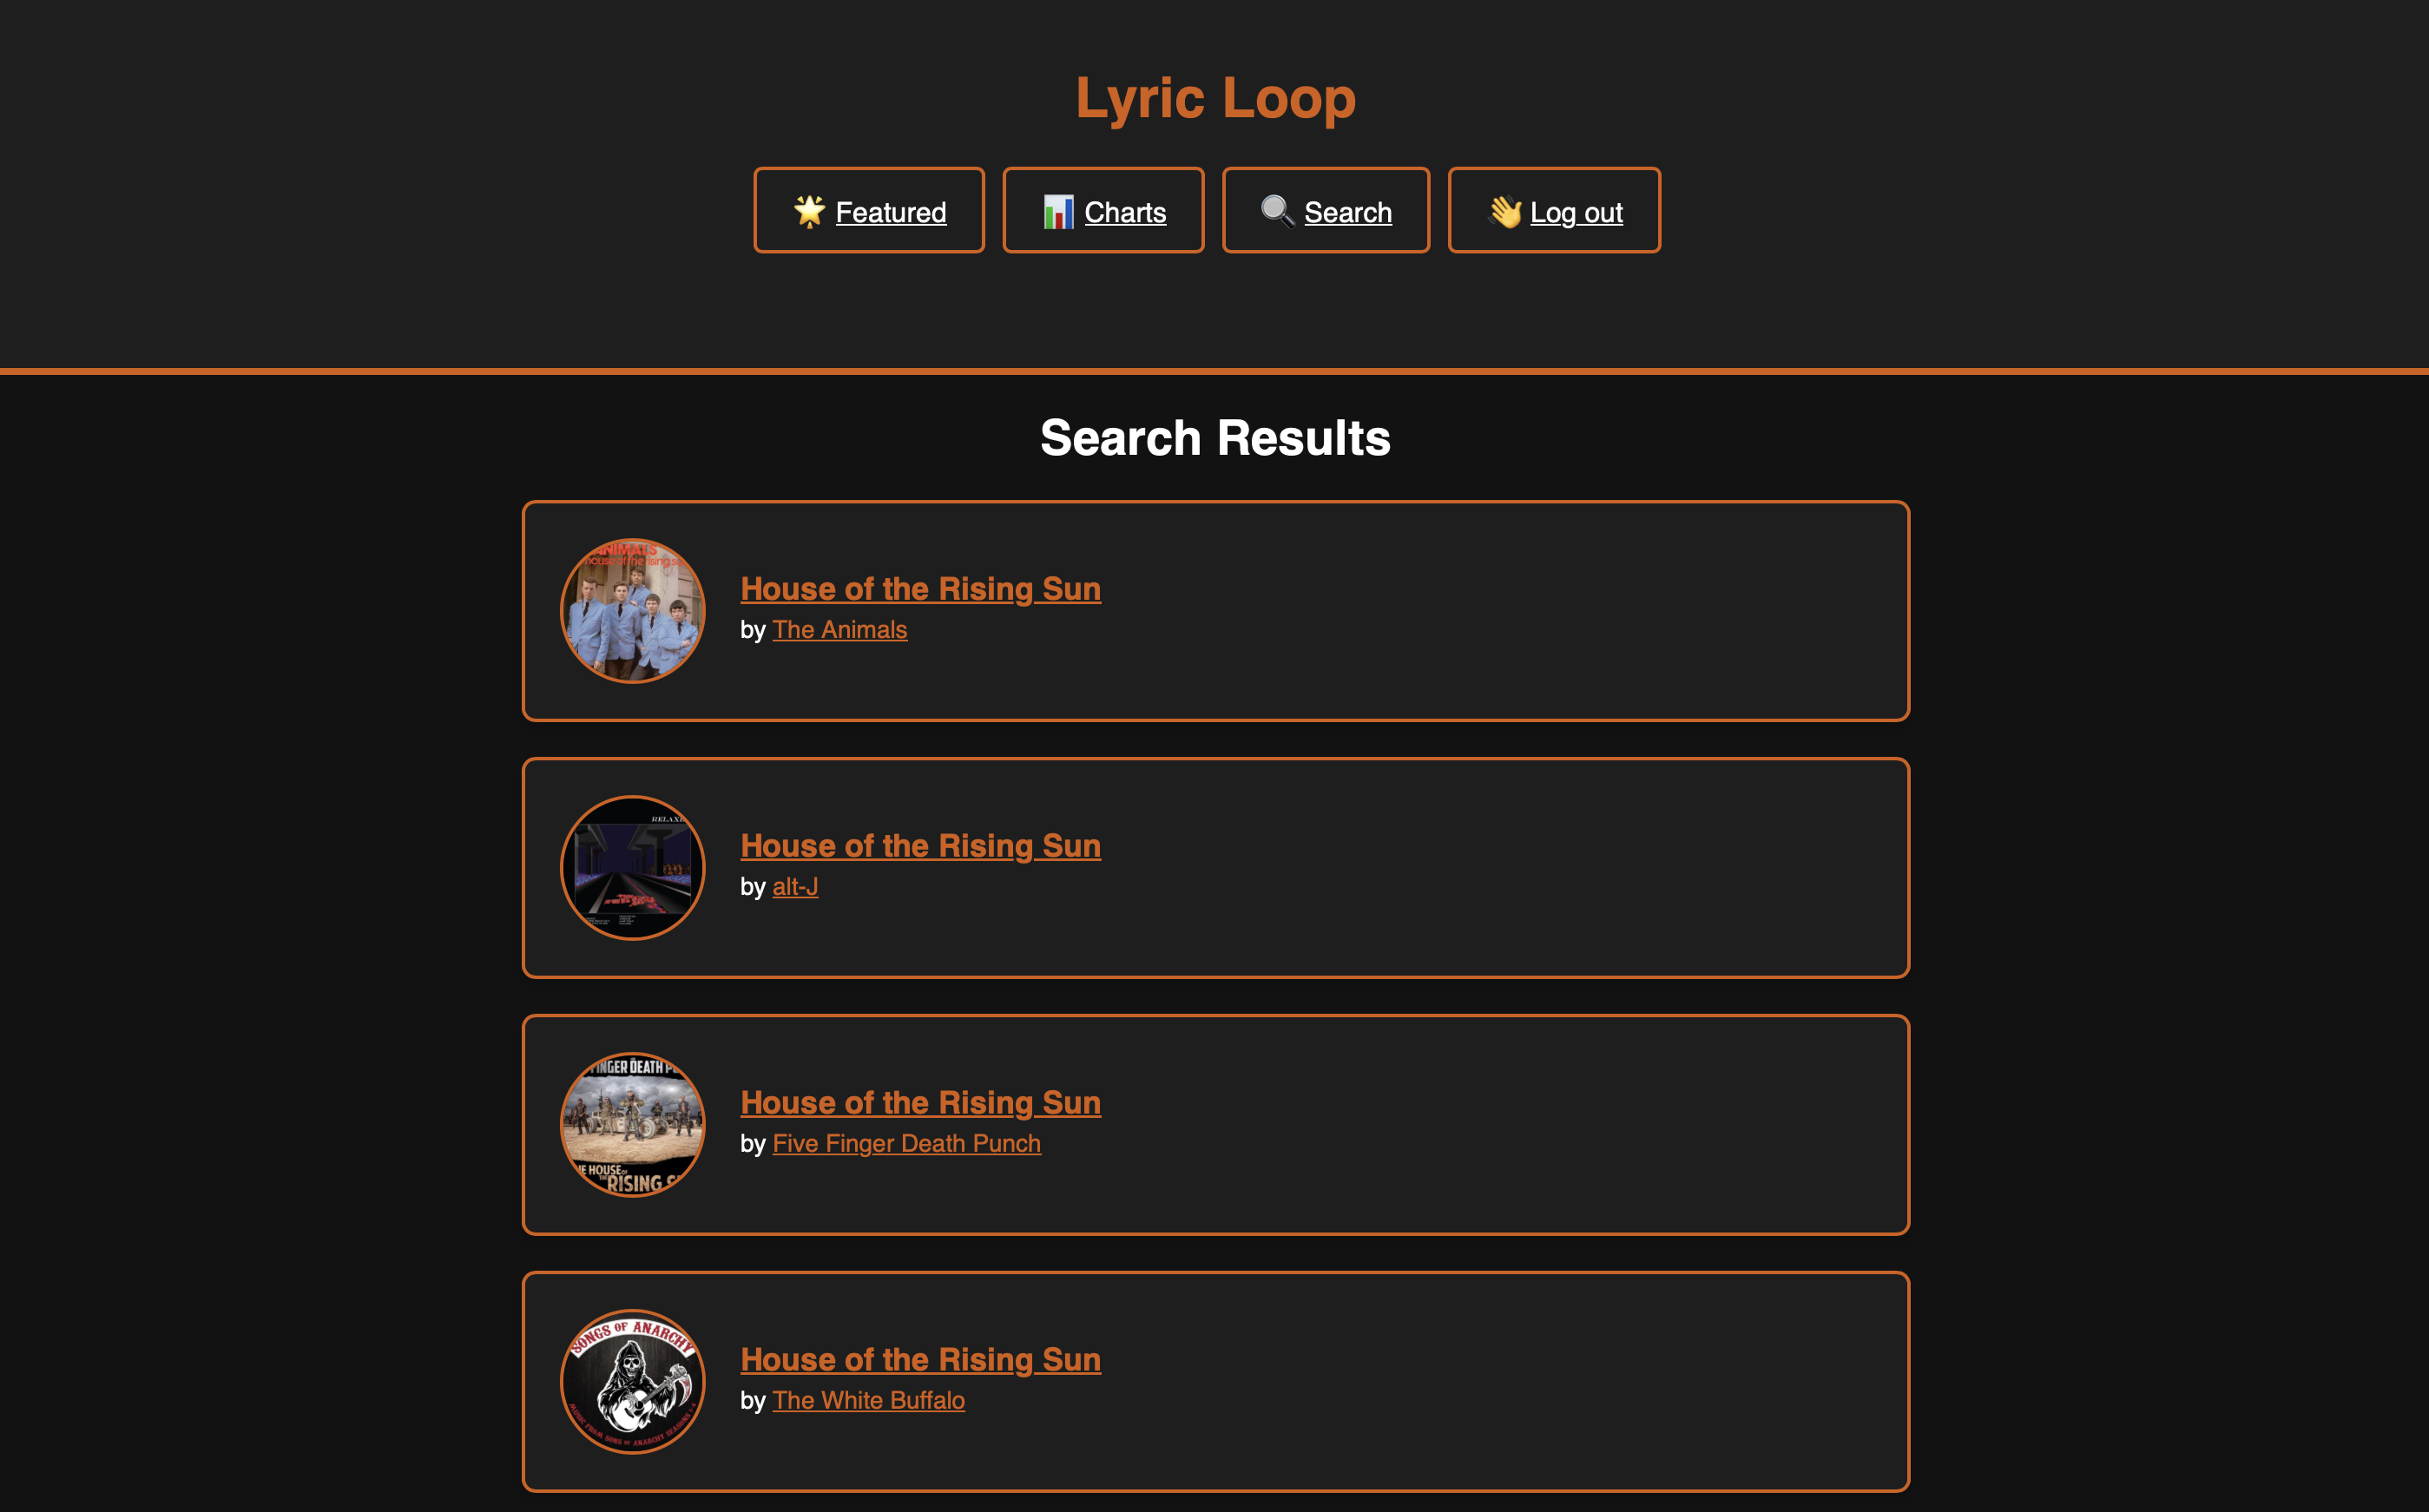This screenshot has width=2429, height=1512.
Task: Open the Search page link
Action: (x=1347, y=212)
